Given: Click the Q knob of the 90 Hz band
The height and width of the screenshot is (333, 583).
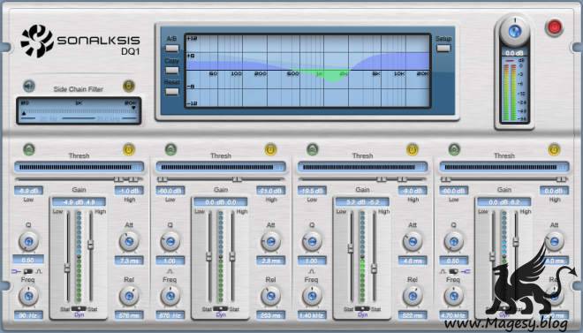Looking at the screenshot, I should click(x=28, y=242).
